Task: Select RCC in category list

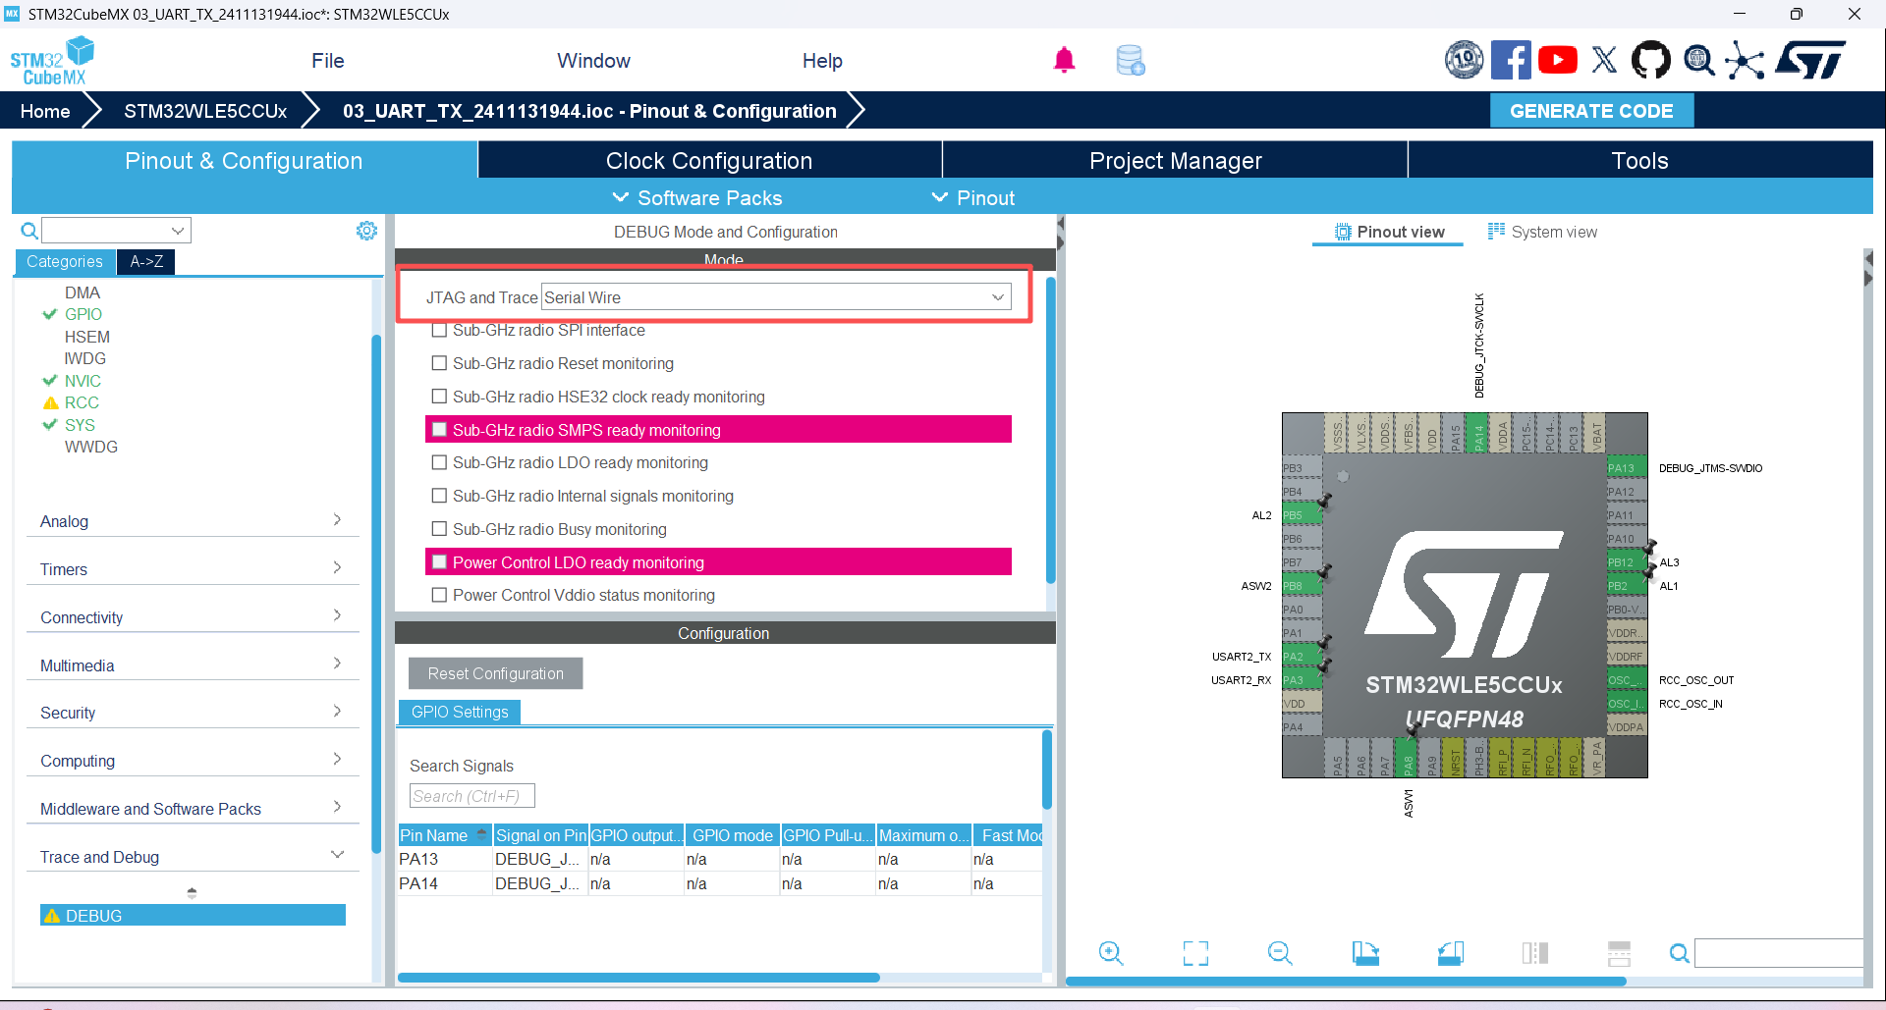Action: point(82,402)
